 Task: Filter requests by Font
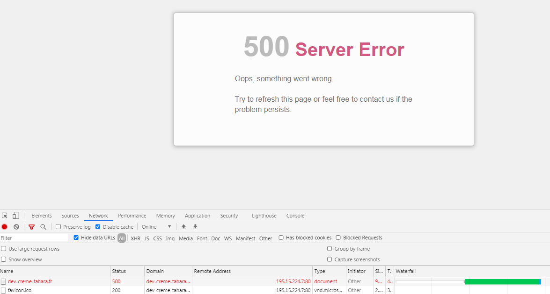tap(202, 238)
